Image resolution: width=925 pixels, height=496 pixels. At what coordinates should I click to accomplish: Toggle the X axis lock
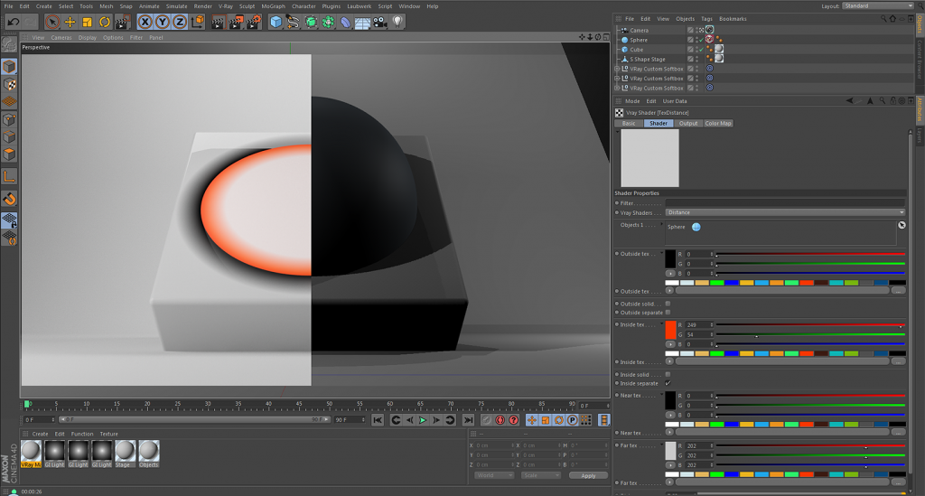click(145, 23)
